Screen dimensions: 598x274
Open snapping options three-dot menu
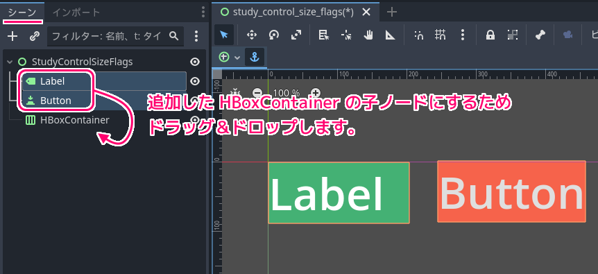click(463, 35)
